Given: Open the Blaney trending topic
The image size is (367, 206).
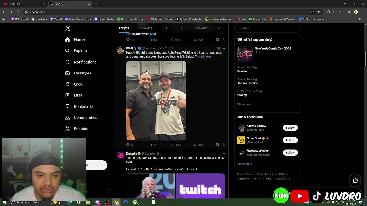Looking at the screenshot, I should click(242, 95).
